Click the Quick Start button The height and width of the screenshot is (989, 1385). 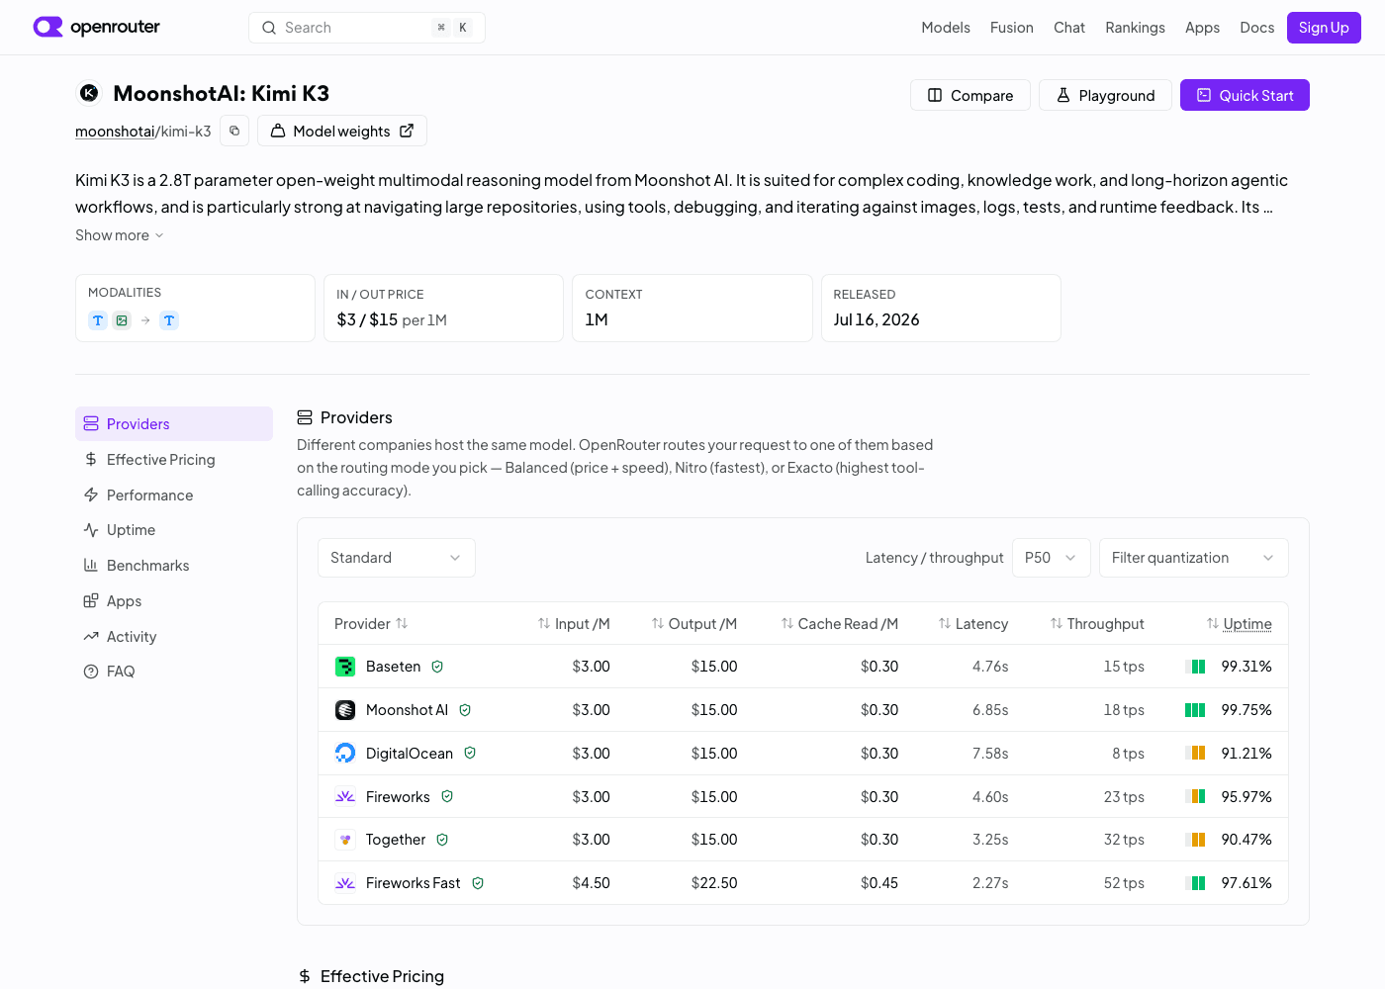point(1245,95)
